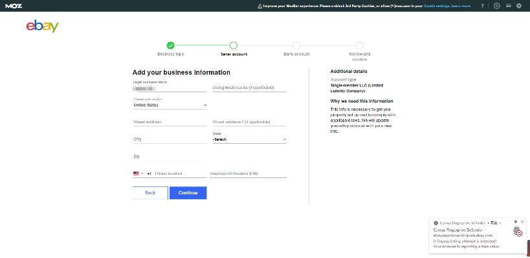Click the Continue button
530x258 pixels.
(188, 193)
